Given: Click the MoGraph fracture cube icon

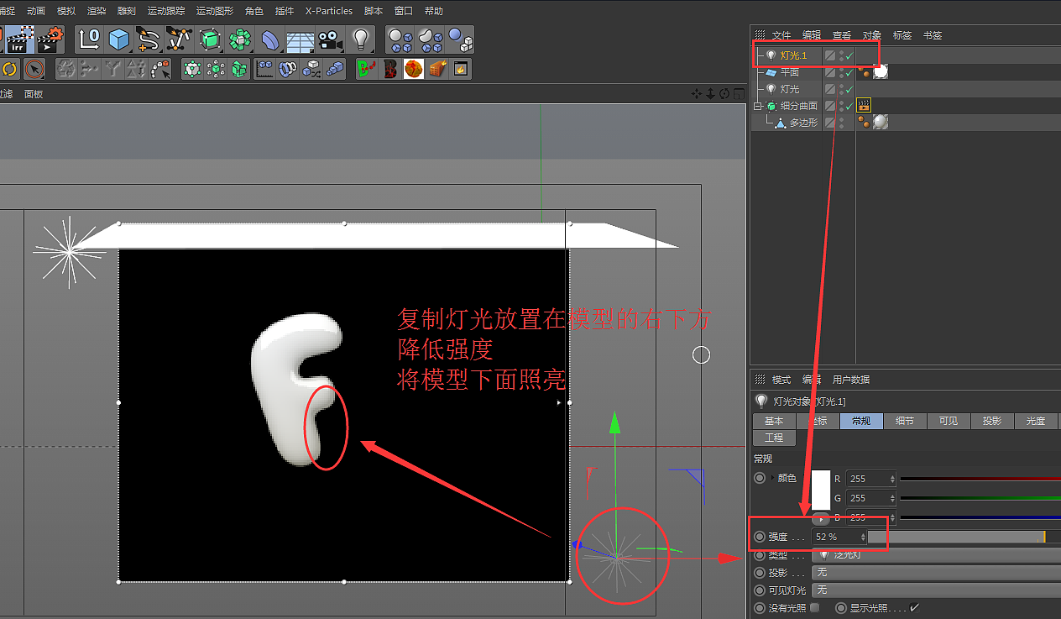Looking at the screenshot, I should click(x=239, y=69).
